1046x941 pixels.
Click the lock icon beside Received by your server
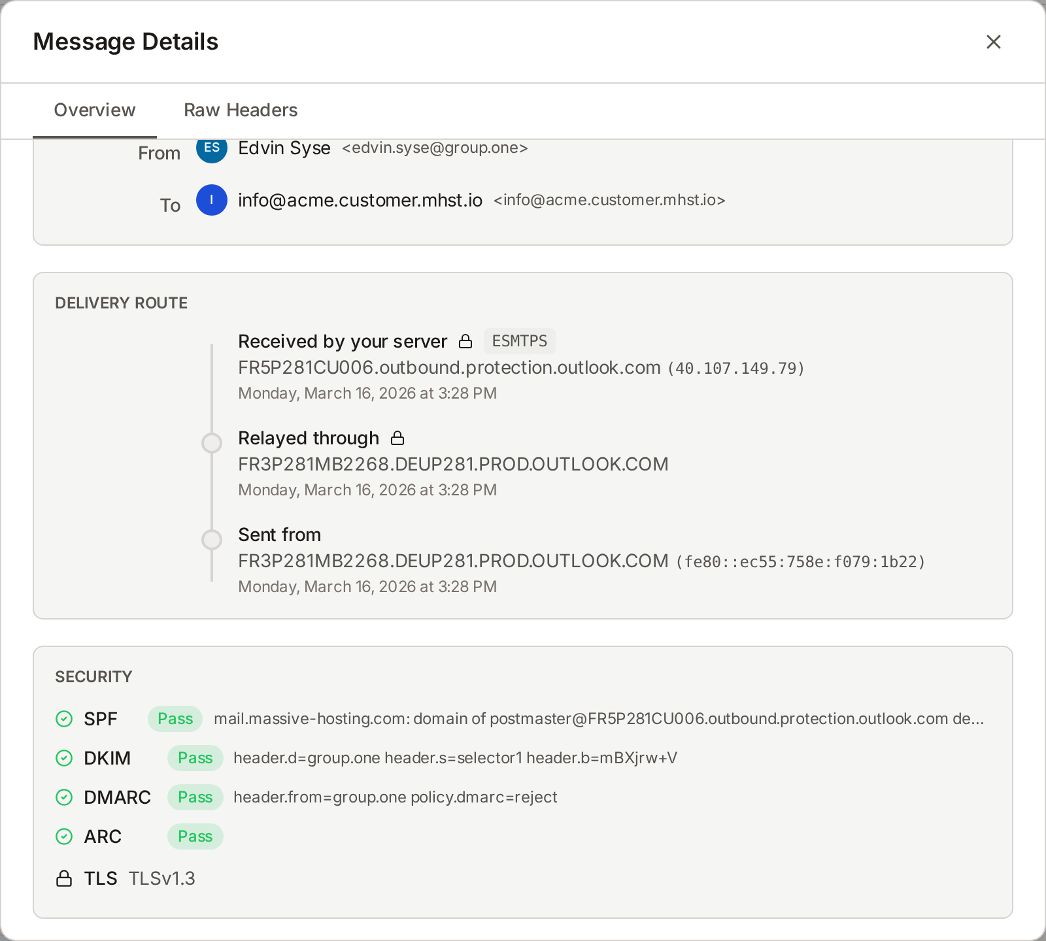(466, 341)
